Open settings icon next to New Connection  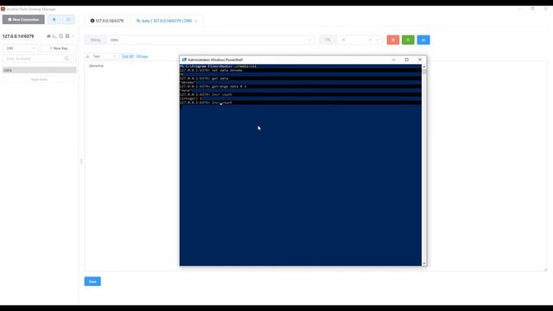[x=54, y=19]
